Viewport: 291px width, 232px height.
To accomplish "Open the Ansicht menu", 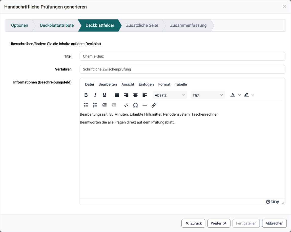I will 128,84.
